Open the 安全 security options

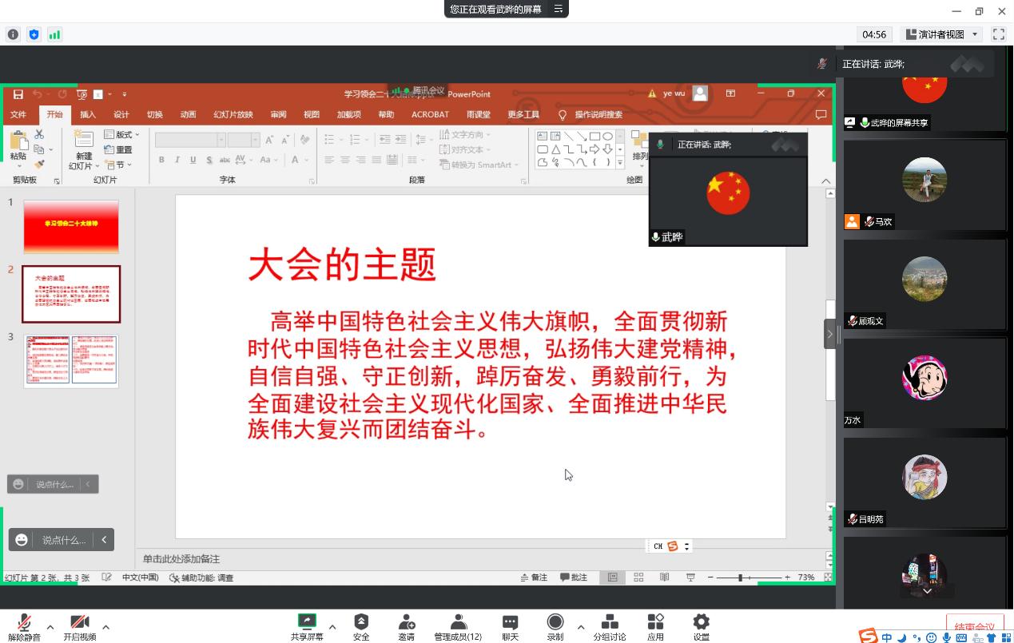(361, 626)
